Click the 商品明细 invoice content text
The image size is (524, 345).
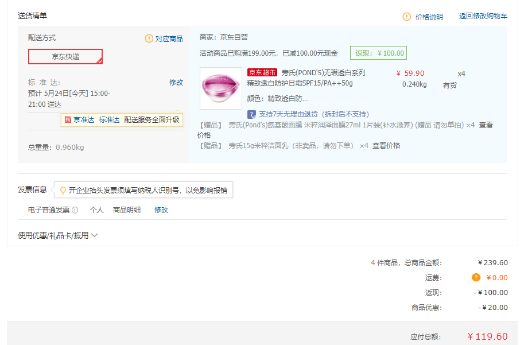coord(127,210)
